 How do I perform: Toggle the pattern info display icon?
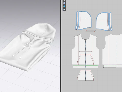point(64,3)
